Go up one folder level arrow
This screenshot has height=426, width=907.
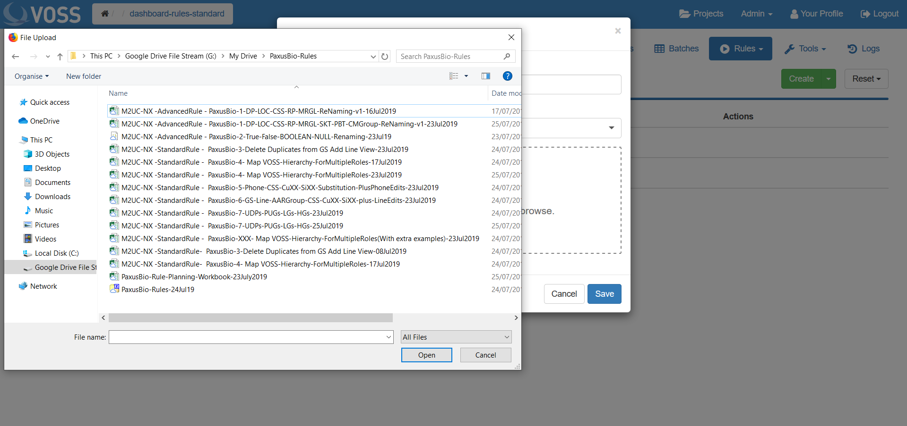coord(60,57)
